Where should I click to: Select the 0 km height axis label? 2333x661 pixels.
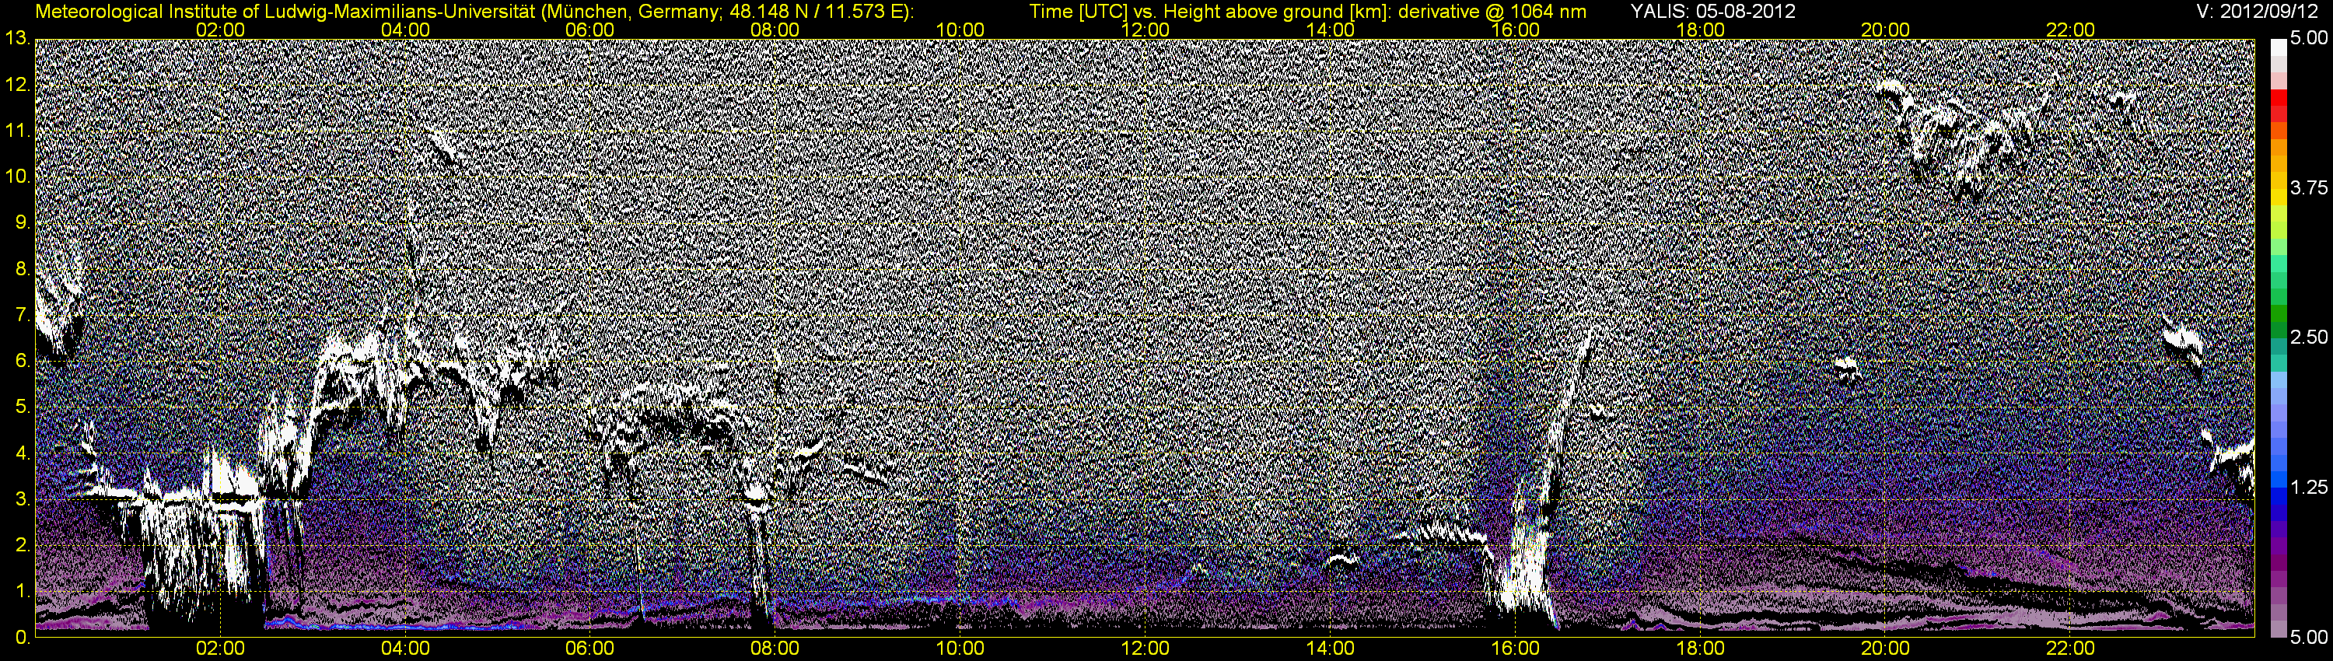pyautogui.click(x=22, y=638)
